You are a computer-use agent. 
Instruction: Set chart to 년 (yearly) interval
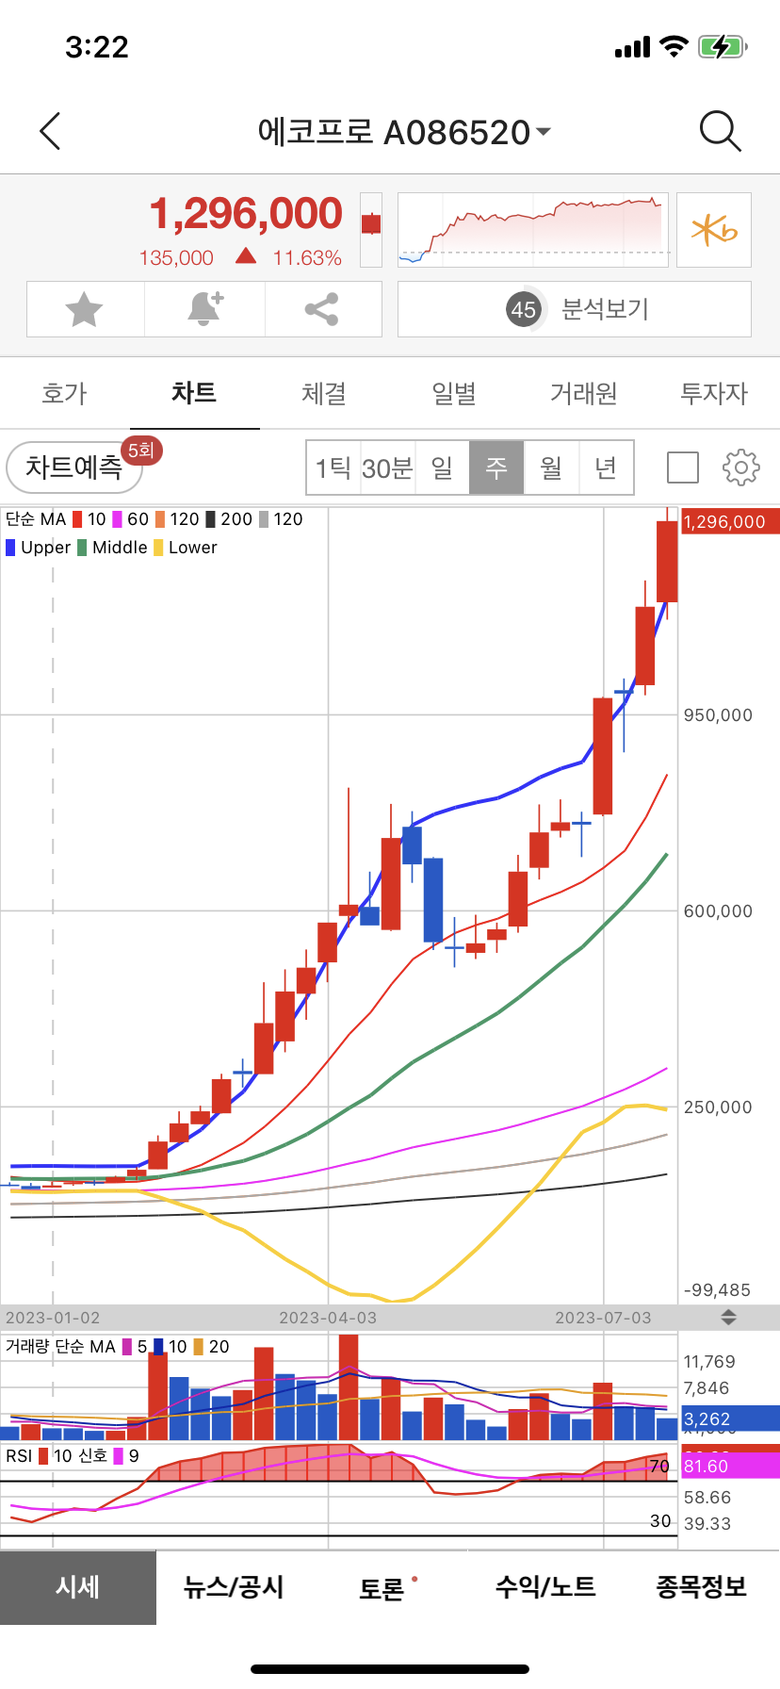pos(606,467)
